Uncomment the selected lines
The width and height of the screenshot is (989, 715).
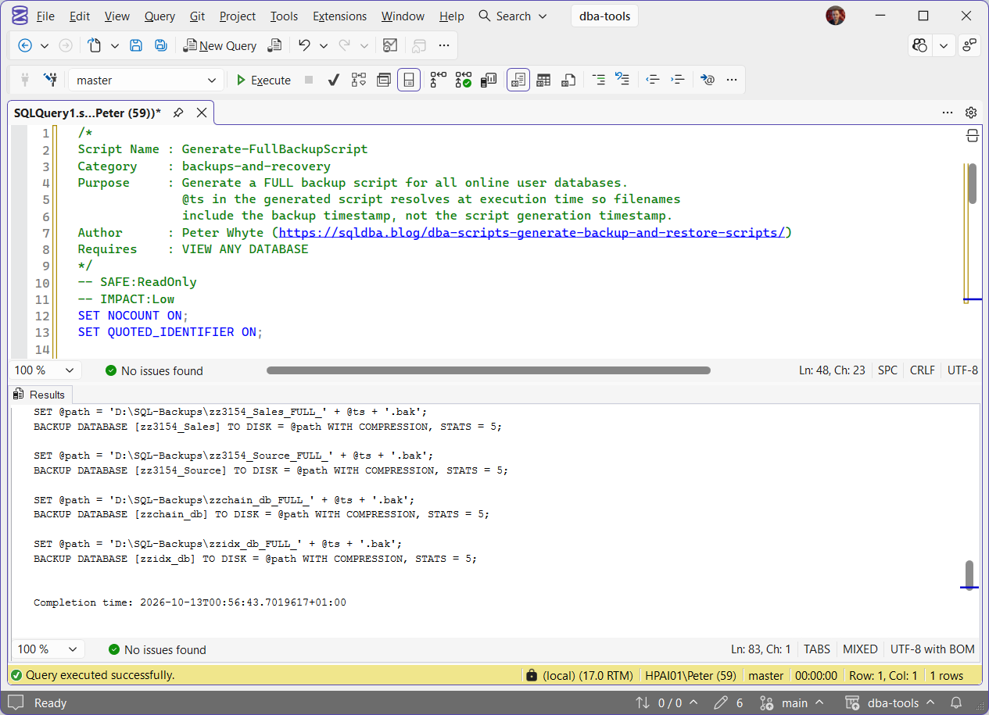coord(623,80)
